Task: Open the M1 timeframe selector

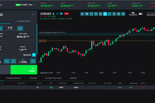Action: [x=82, y=14]
